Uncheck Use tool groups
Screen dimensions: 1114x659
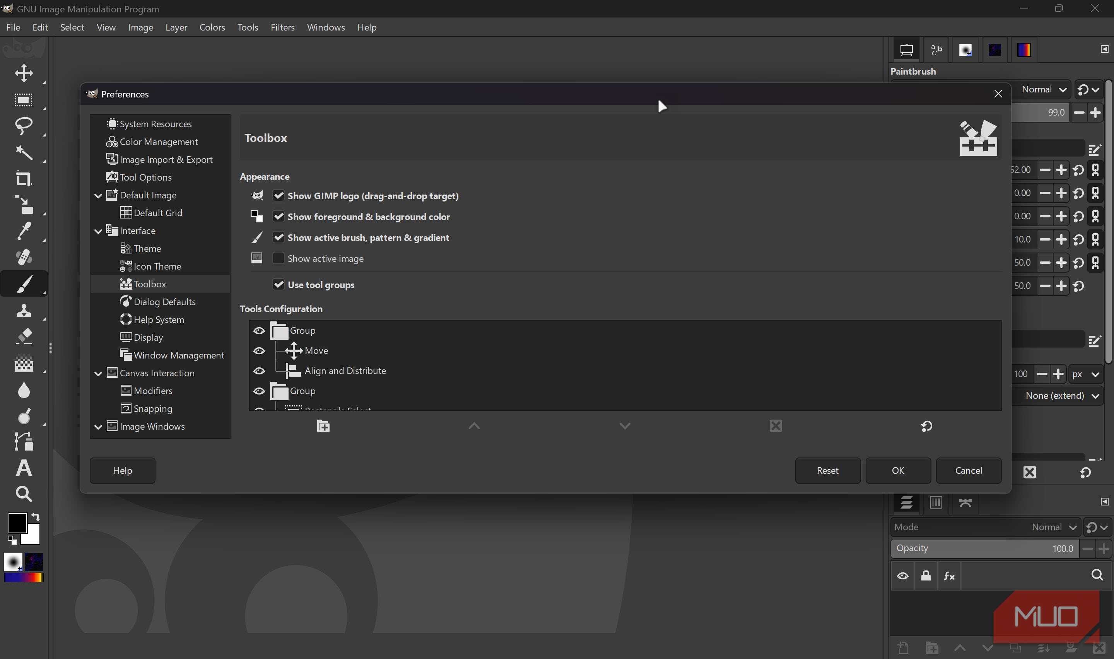[x=278, y=285]
